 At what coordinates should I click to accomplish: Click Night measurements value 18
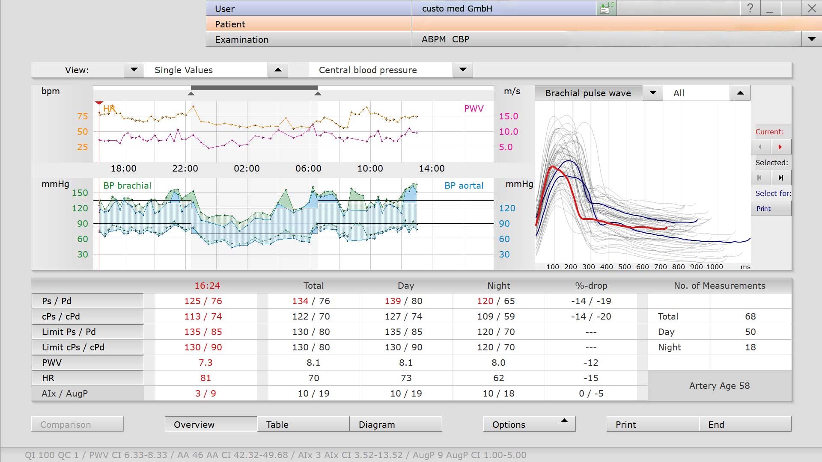(x=750, y=347)
